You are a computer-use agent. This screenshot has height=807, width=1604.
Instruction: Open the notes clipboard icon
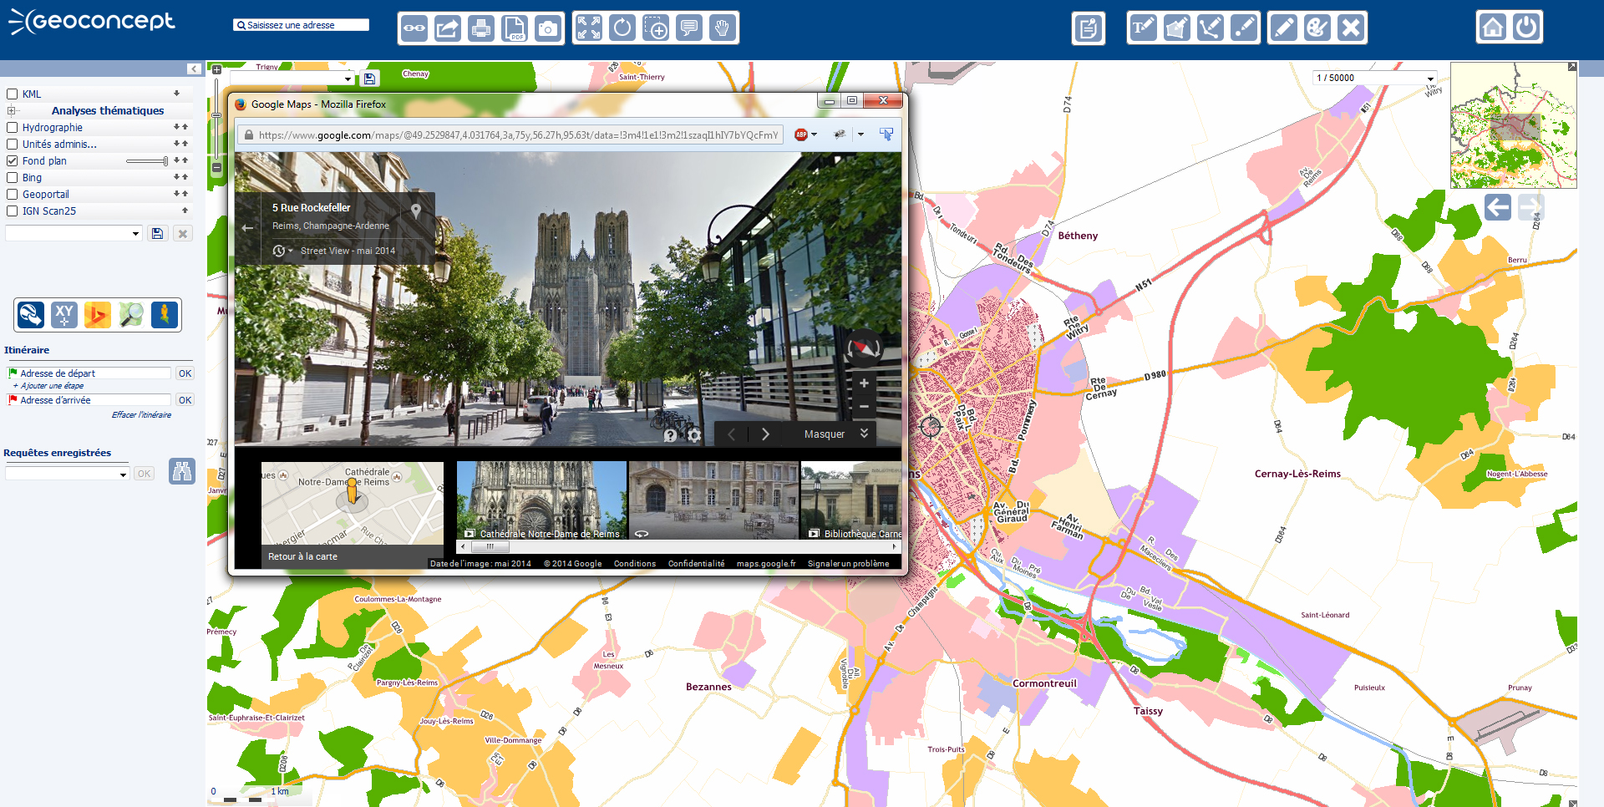[1089, 28]
